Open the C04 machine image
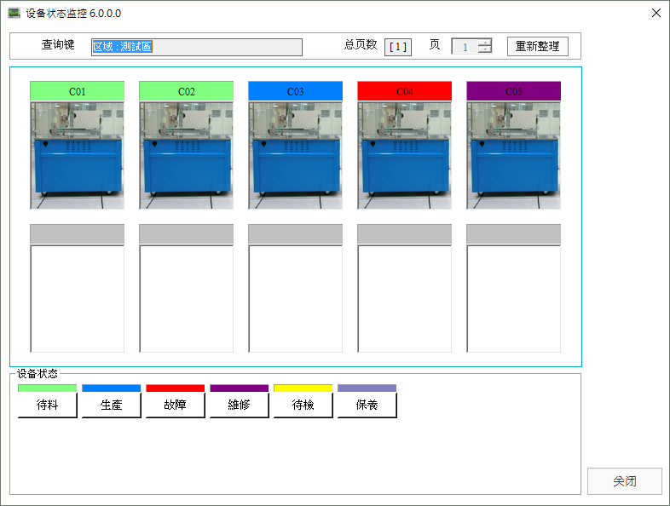Screen dimensions: 670x506 [405, 156]
